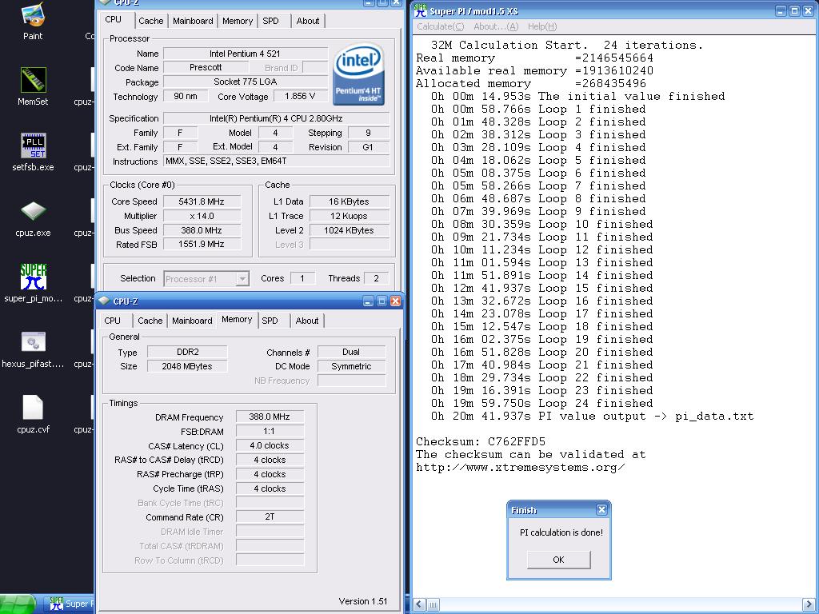Click the Super PI window title icon
The height and width of the screenshot is (614, 819).
[x=421, y=11]
